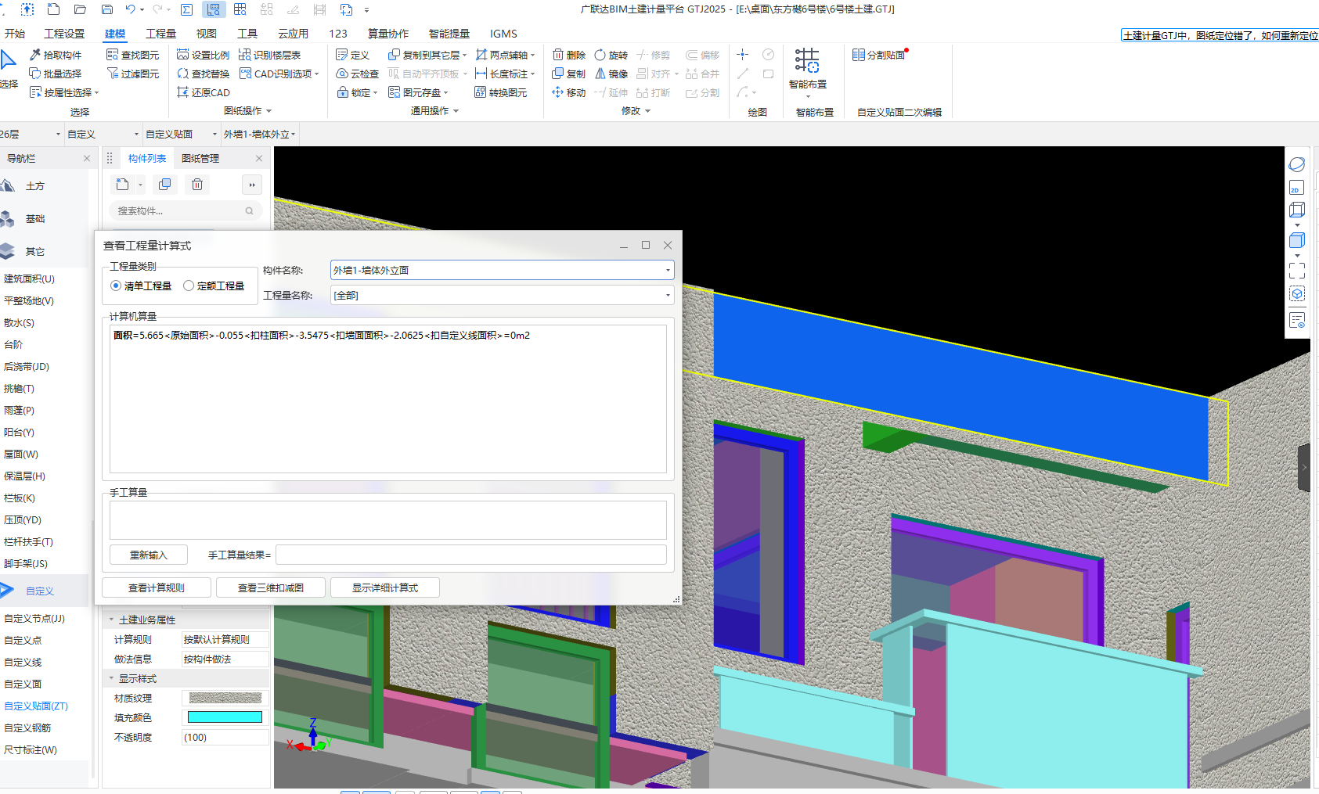The height and width of the screenshot is (794, 1319).
Task: Open the 自定义贴面 type dropdown
Action: 182,135
